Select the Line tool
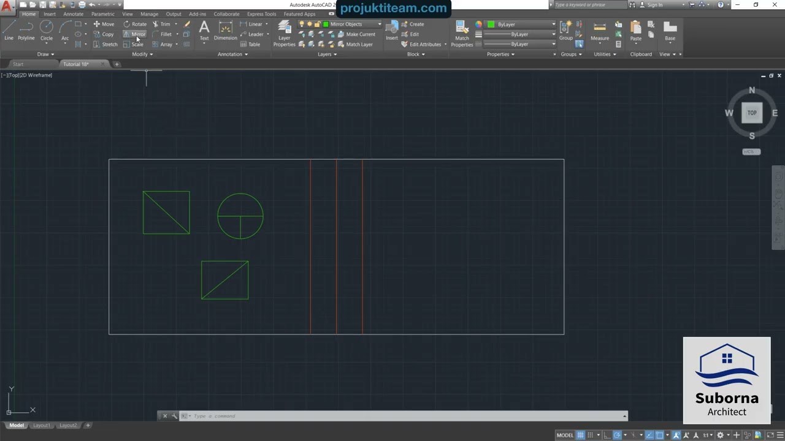 tap(9, 29)
